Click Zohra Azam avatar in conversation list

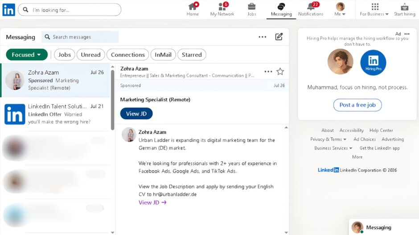(15, 80)
